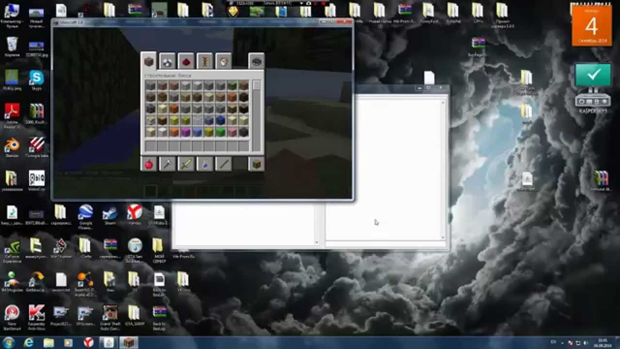Pick the solid blue lapis block
The height and width of the screenshot is (349, 620).
coord(220,120)
